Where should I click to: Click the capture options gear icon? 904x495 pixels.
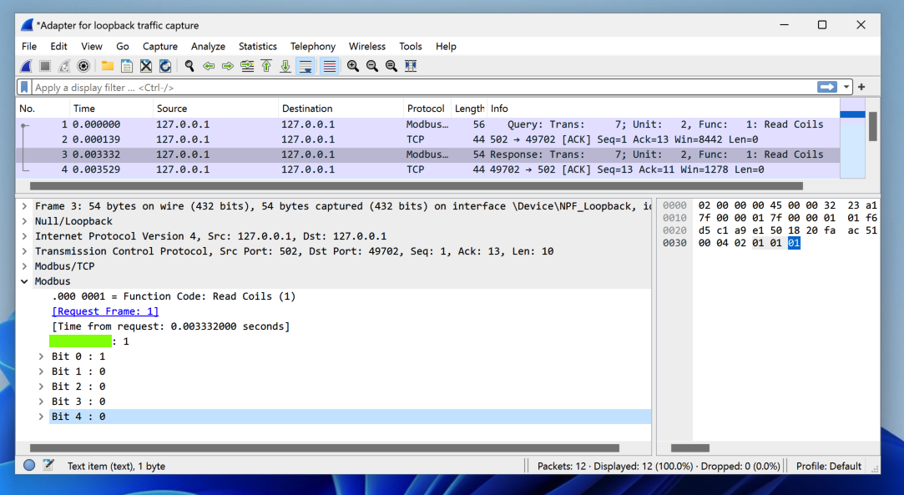coord(83,66)
